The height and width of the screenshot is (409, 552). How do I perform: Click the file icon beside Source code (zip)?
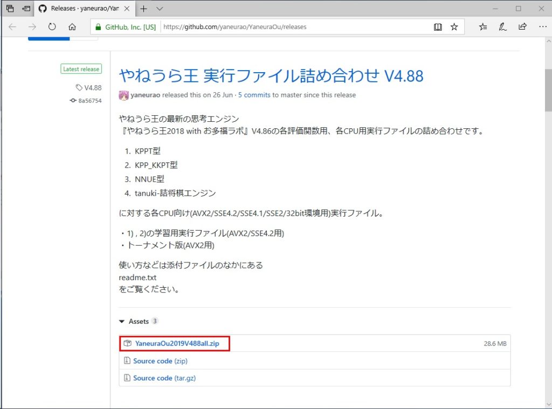(x=127, y=361)
